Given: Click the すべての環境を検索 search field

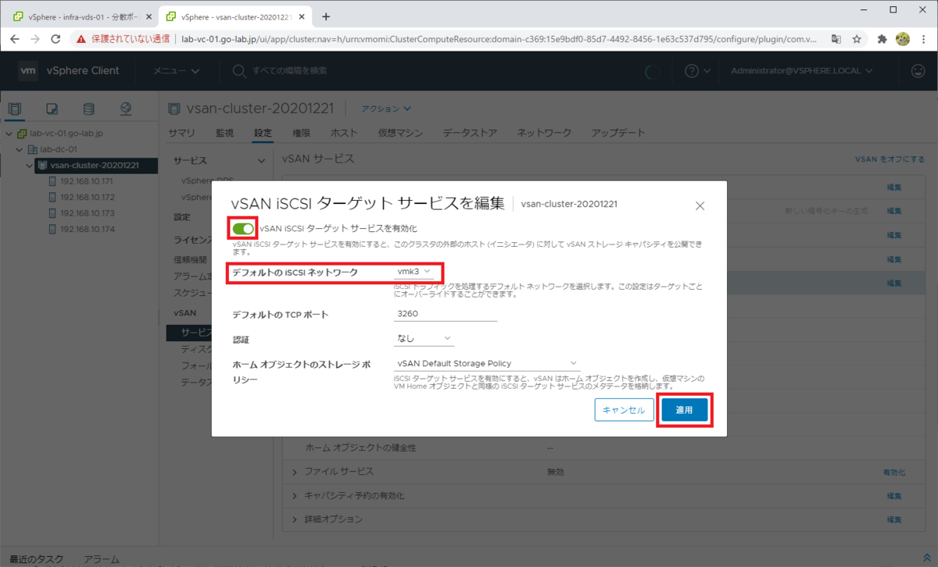Looking at the screenshot, I should 289,71.
